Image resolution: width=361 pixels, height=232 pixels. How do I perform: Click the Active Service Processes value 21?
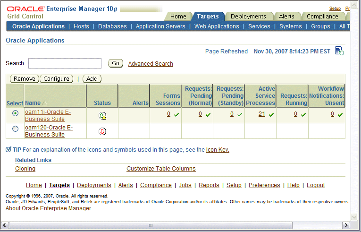(262, 114)
